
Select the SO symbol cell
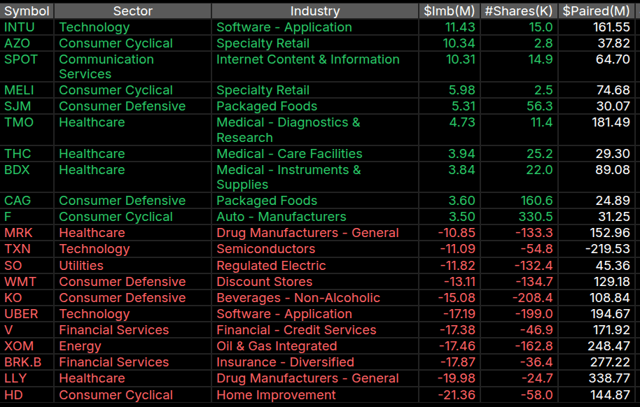(27, 266)
